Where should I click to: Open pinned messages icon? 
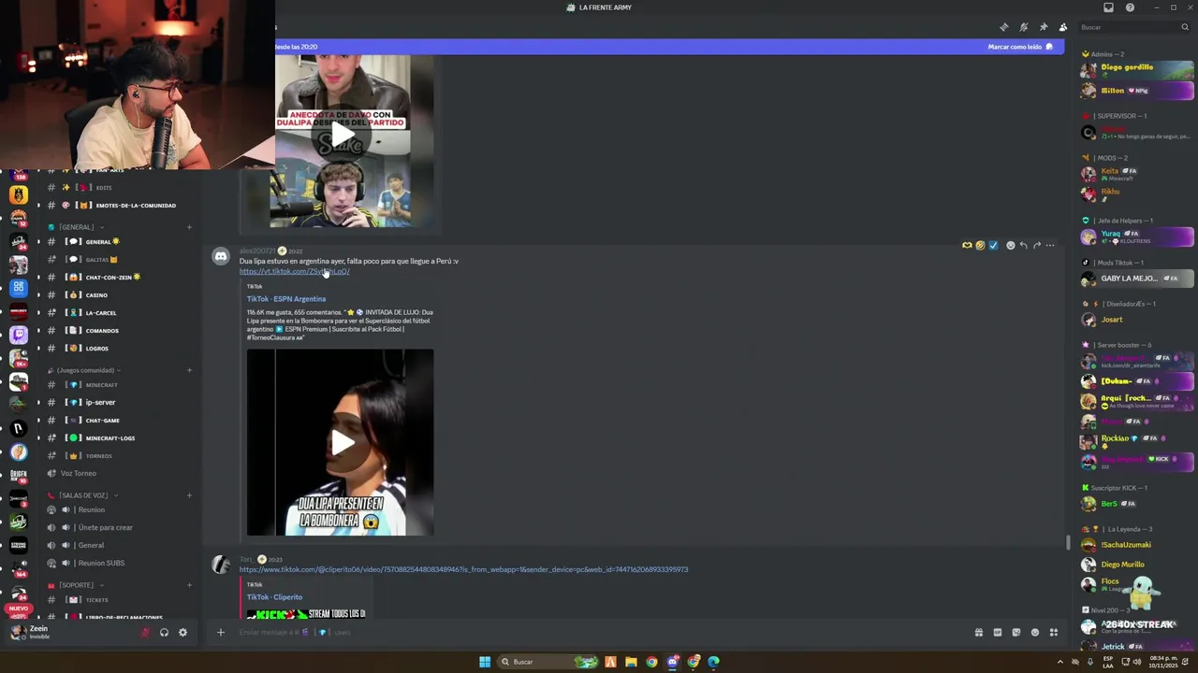[x=1044, y=27]
